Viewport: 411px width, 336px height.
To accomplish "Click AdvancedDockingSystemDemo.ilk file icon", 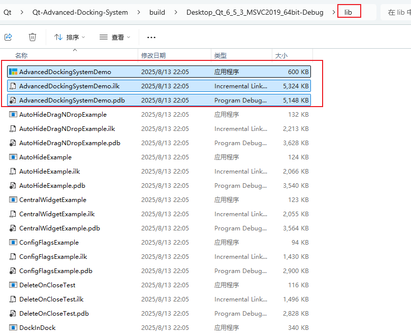I will (x=13, y=86).
